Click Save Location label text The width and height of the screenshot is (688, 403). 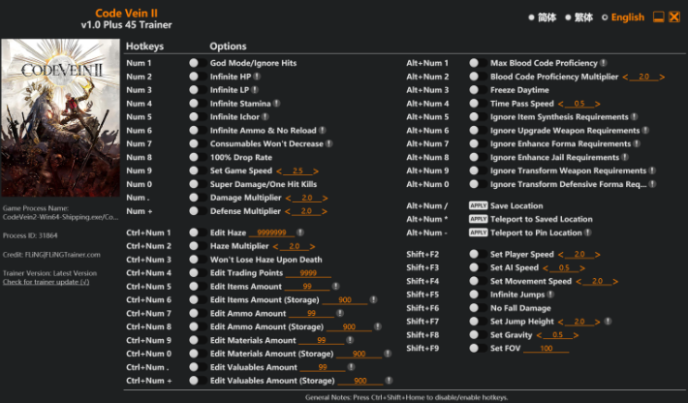coord(516,205)
